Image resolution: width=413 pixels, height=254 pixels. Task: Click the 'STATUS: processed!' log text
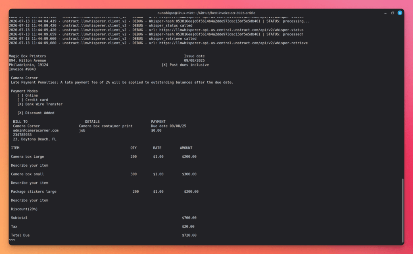pos(285,35)
